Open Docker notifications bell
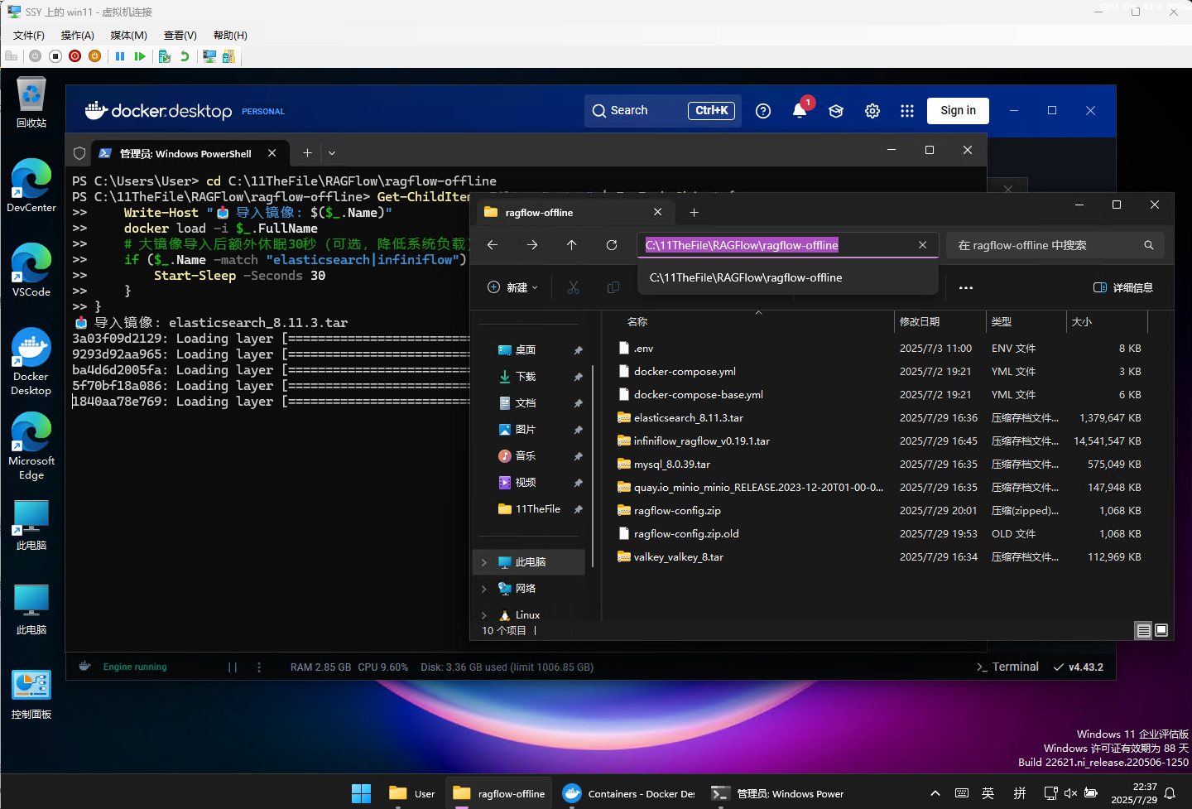Image resolution: width=1192 pixels, height=809 pixels. click(800, 111)
